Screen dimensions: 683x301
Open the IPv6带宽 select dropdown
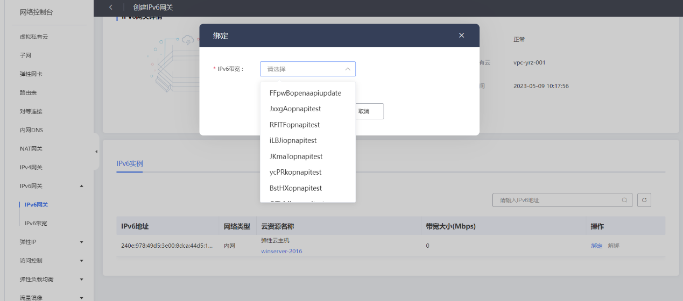point(307,69)
